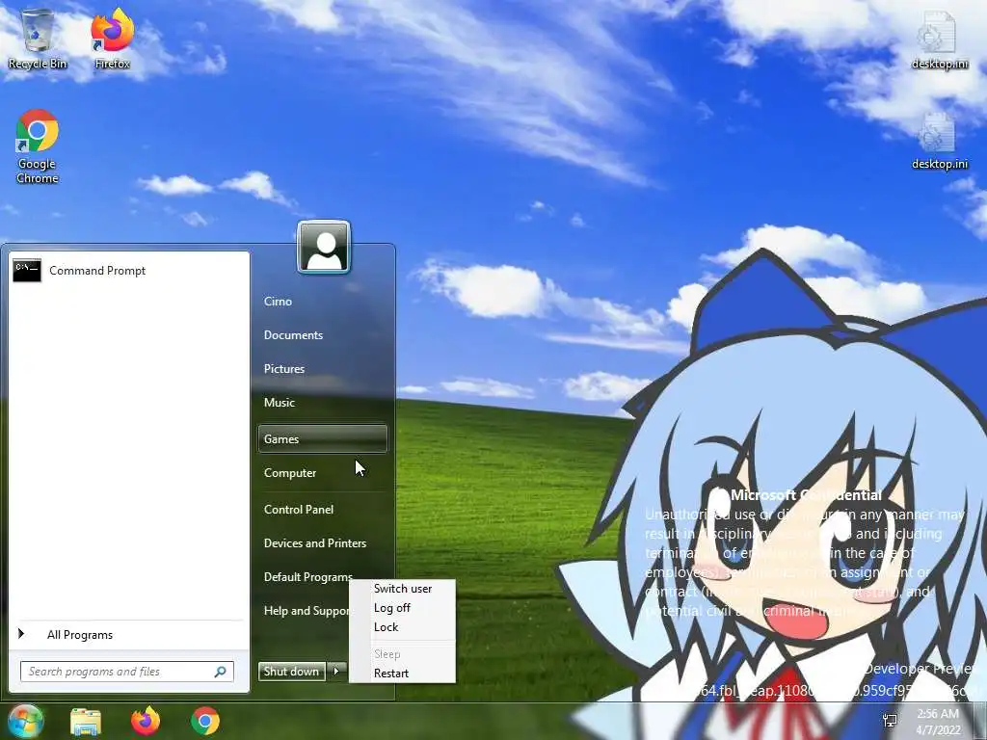
Task: Click the Start orb button
Action: (25, 721)
